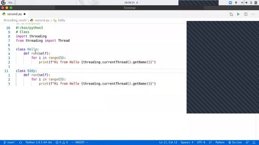This screenshot has height=145, width=259.
Task: Click Ln 11, Col 12 cursor position
Action: pos(168,142)
